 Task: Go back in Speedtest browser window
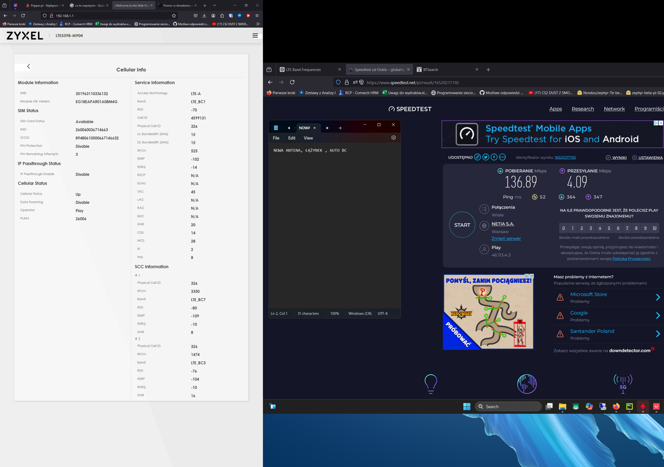(x=270, y=82)
